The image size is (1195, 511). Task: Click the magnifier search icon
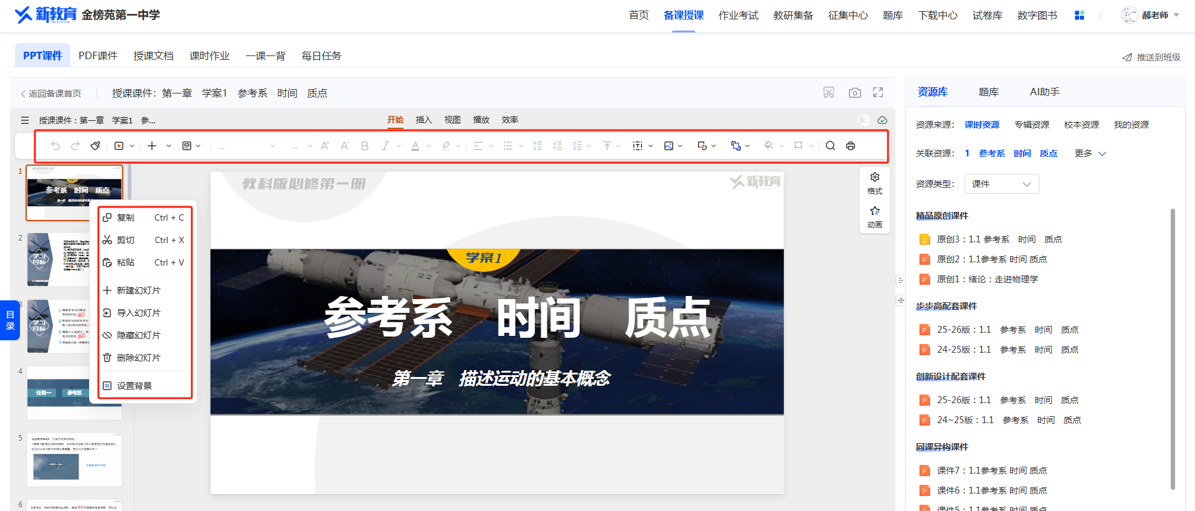(x=831, y=146)
